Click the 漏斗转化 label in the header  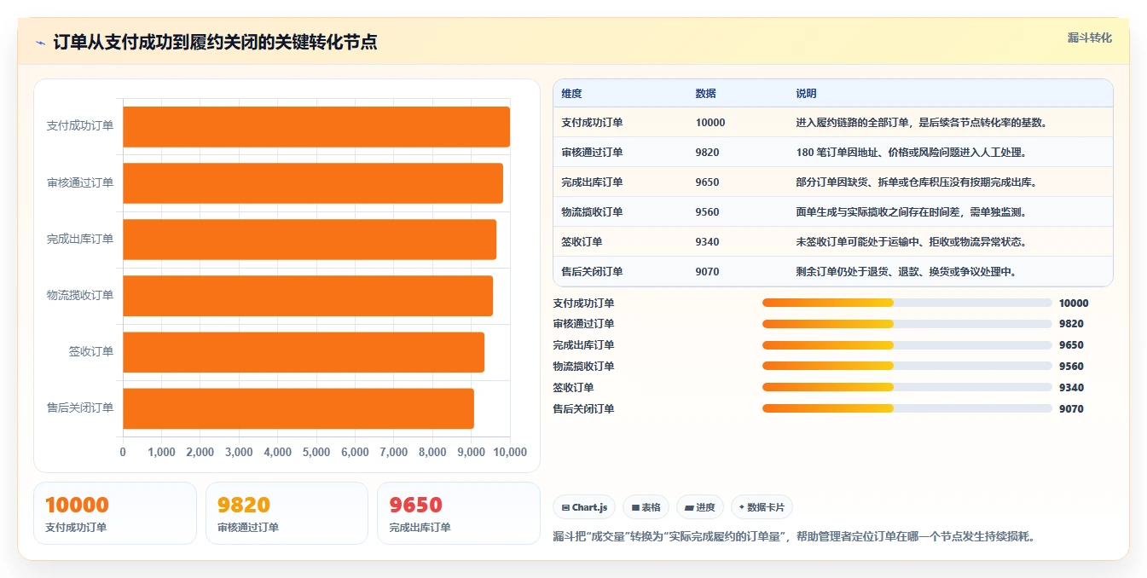point(1090,38)
